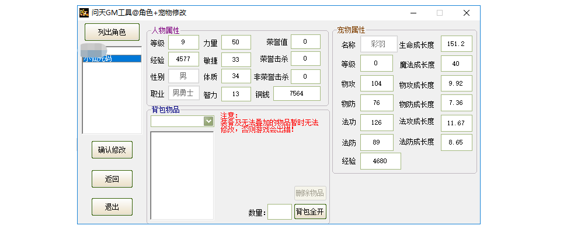
Task: Edit the 敏捷 field showing 33
Action: (x=236, y=59)
